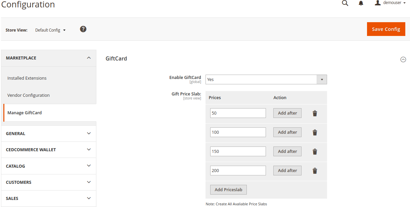The image size is (410, 207).
Task: Open the demouser account menu
Action: 390,3
